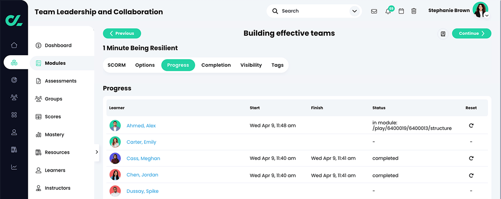
Task: Open Scores in the sidebar
Action: coord(53,117)
